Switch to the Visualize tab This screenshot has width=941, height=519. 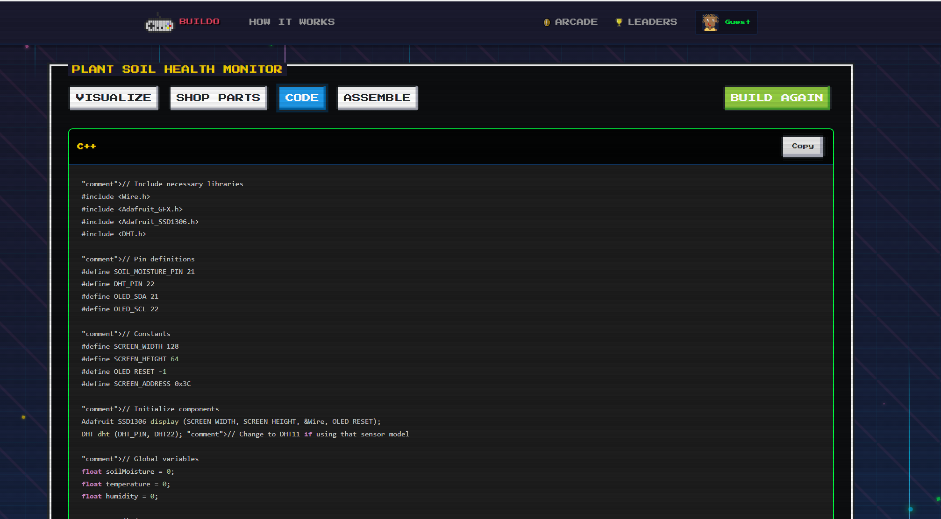[114, 98]
